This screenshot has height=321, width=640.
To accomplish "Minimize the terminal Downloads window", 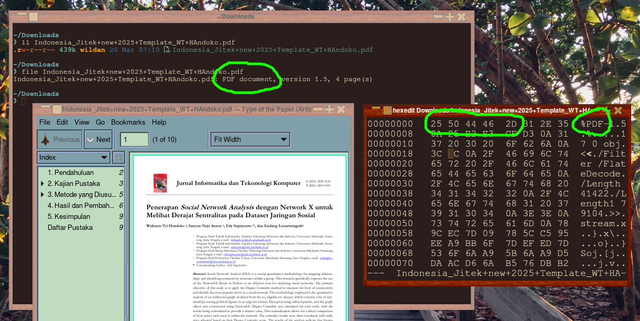I will click(438, 17).
